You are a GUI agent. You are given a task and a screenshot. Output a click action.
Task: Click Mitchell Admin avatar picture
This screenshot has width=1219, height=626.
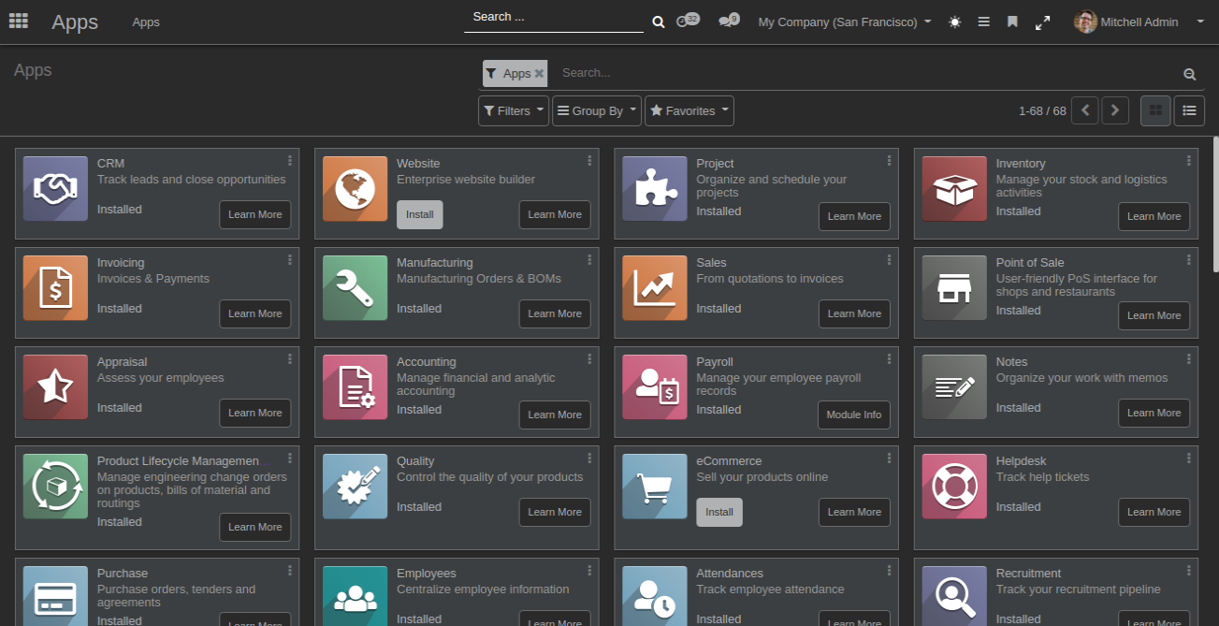click(x=1085, y=22)
